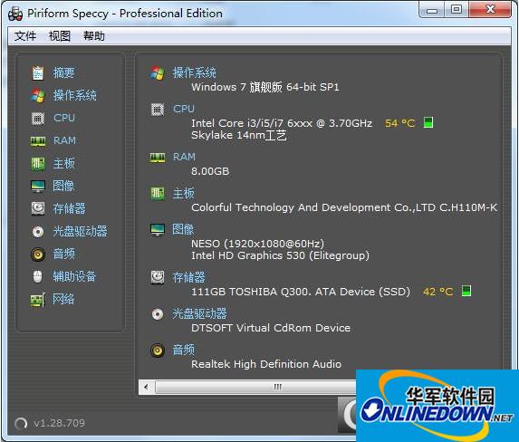519x442 pixels.
Task: Click the green CPU temperature indicator icon
Action: pyautogui.click(x=428, y=122)
